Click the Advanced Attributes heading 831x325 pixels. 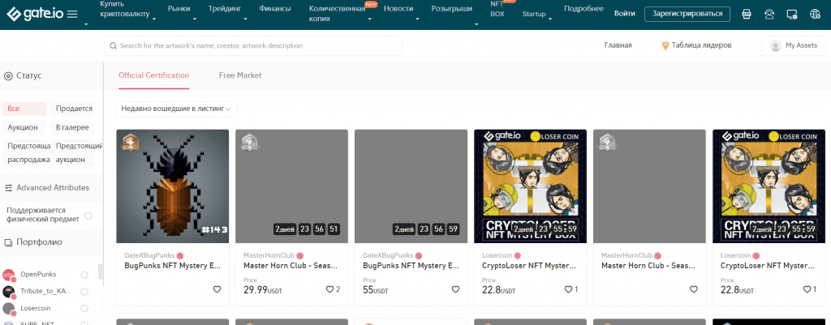[x=53, y=188]
